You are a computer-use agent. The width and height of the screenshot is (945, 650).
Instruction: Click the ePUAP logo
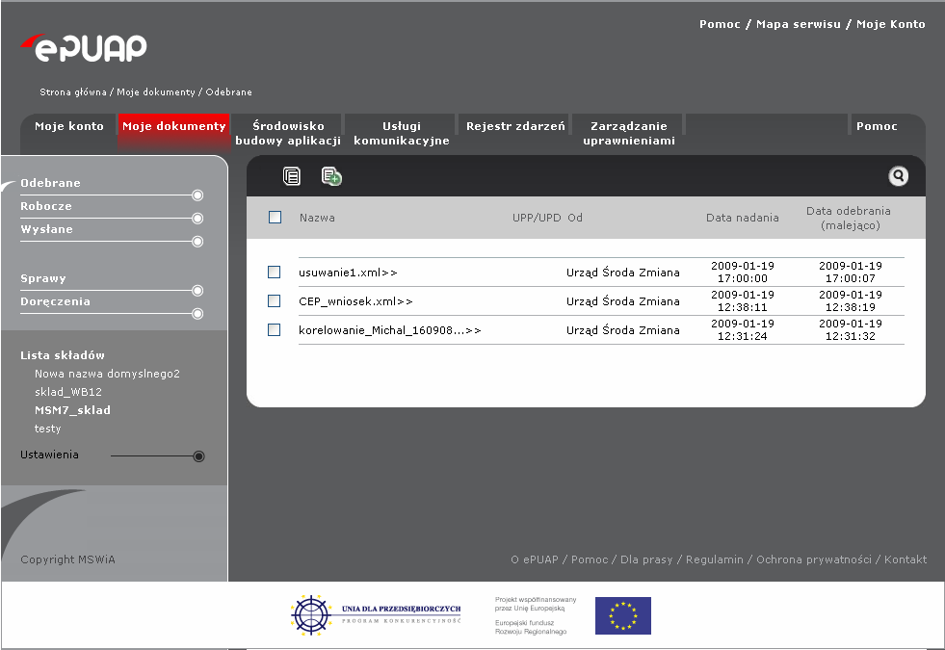(84, 47)
